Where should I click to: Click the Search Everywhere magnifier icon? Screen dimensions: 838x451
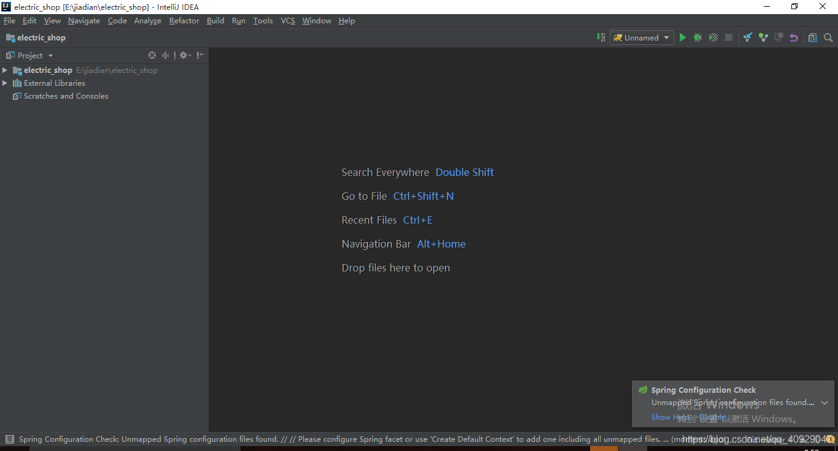coord(828,37)
